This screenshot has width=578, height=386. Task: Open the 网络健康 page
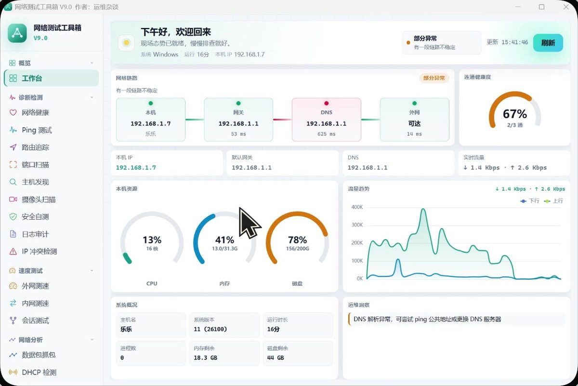[51, 113]
